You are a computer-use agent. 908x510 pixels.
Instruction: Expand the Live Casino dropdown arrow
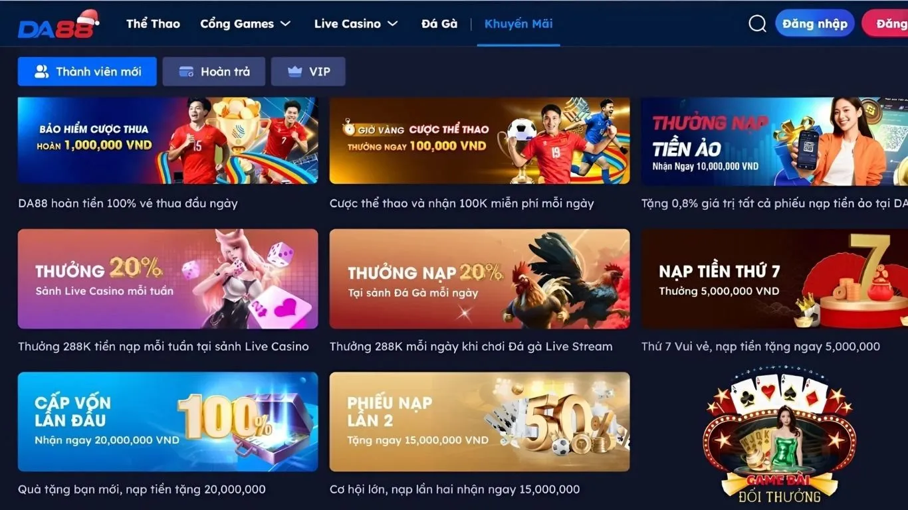pos(393,24)
